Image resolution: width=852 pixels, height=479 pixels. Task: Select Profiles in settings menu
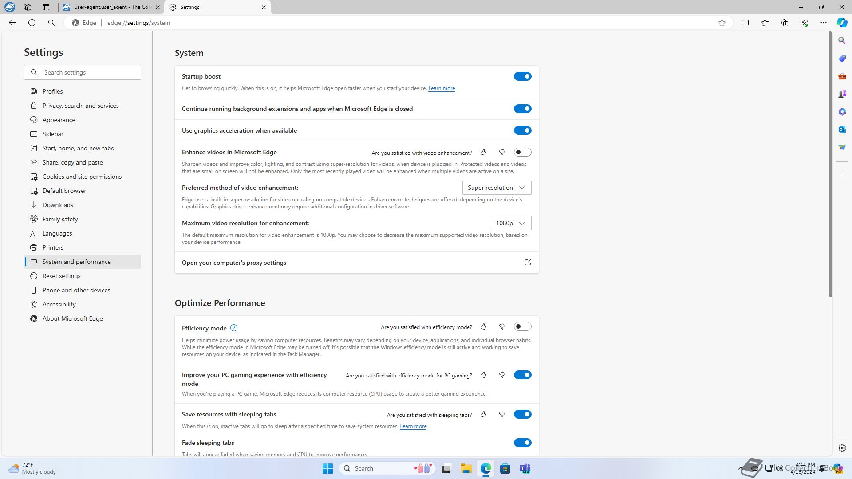(x=83, y=91)
